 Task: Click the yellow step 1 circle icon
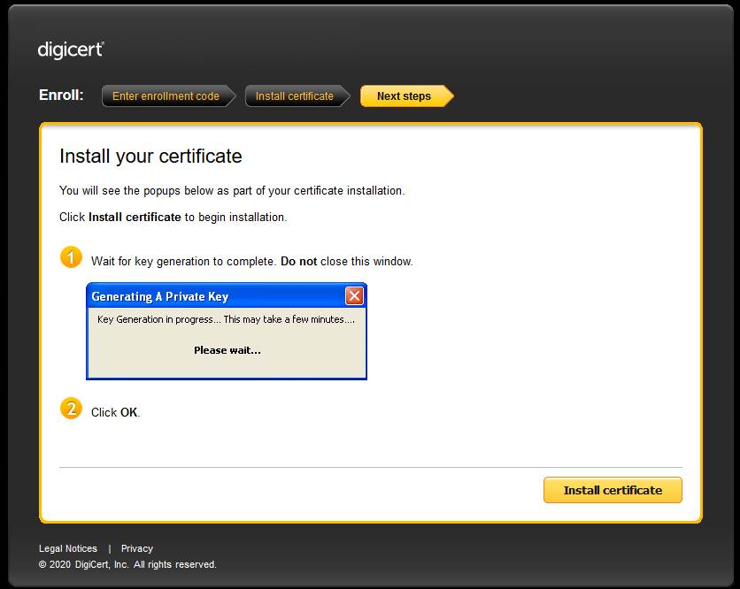tap(71, 257)
